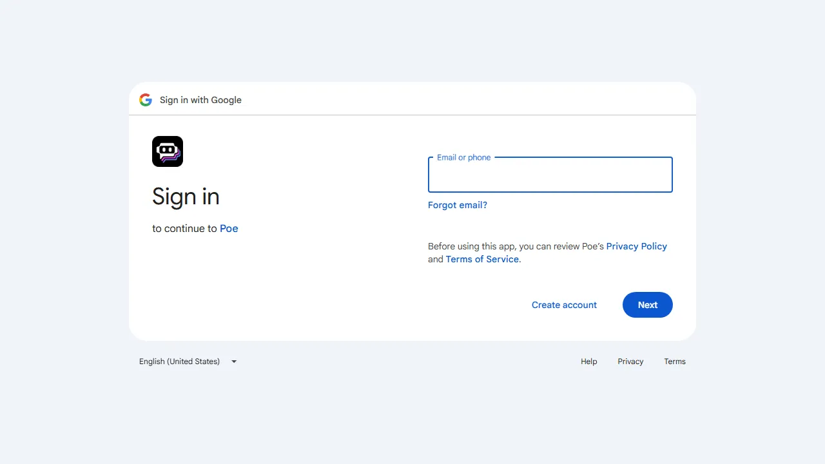Open the Privacy footer link
Screen dimensions: 825x464
(630, 362)
